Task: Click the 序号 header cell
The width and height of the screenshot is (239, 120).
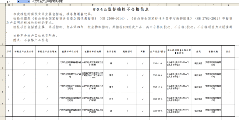Action: click(9, 52)
